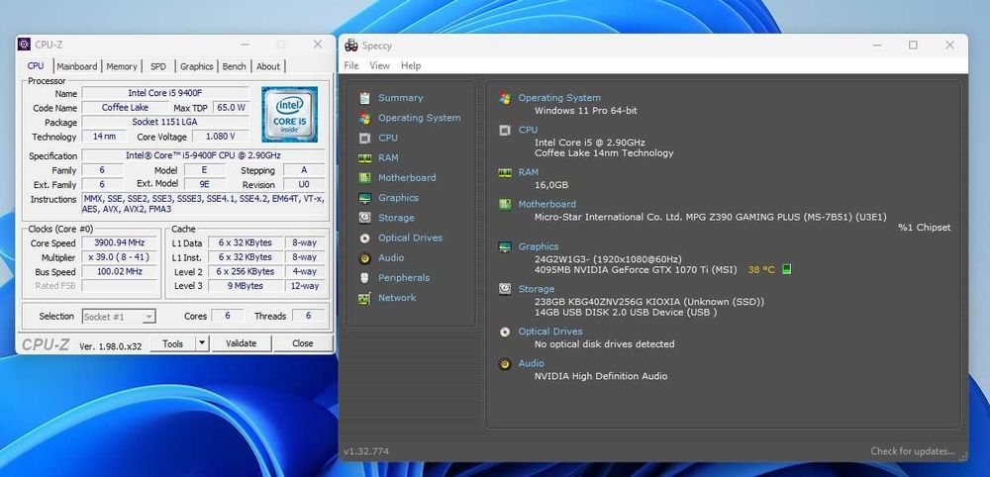The image size is (990, 477).
Task: Select the CPU tab in CPU-Z
Action: (36, 65)
